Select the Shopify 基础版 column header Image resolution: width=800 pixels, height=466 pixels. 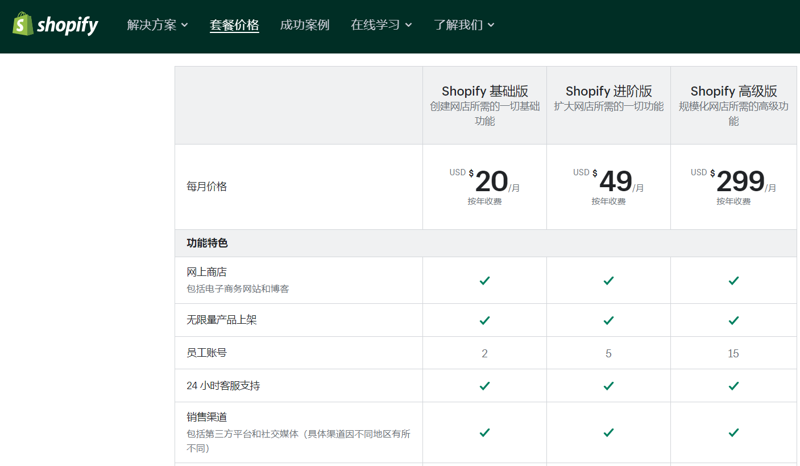coord(484,90)
